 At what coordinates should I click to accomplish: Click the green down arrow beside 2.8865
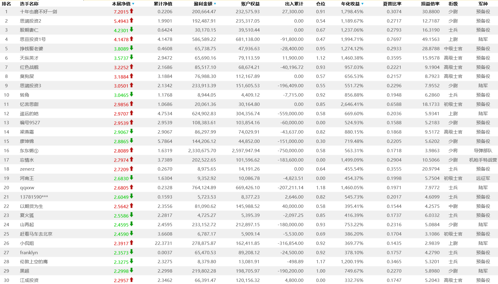pyautogui.click(x=131, y=141)
